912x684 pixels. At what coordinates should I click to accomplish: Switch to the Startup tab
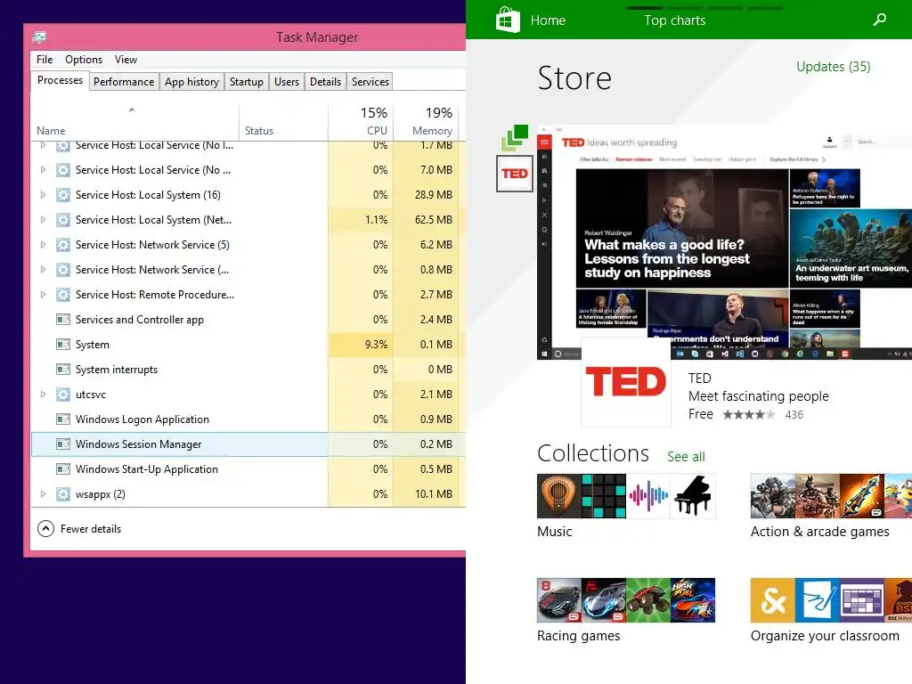pyautogui.click(x=247, y=81)
